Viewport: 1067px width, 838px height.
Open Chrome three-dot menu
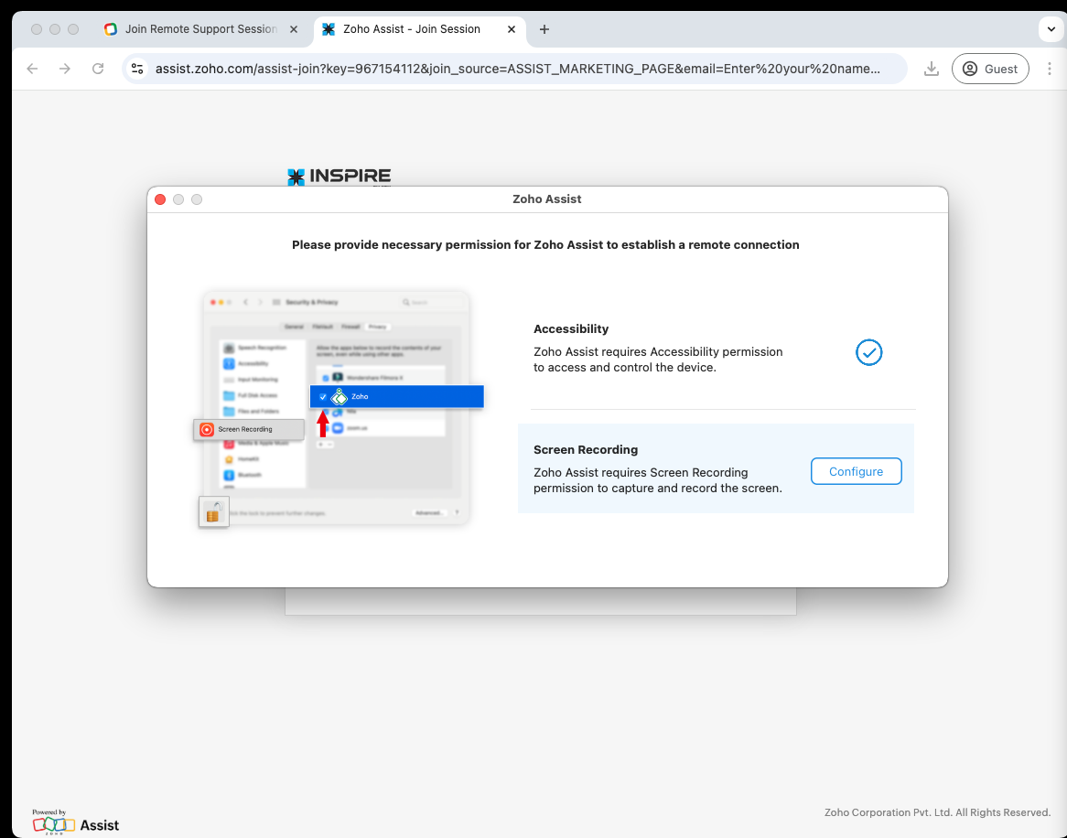(x=1050, y=69)
